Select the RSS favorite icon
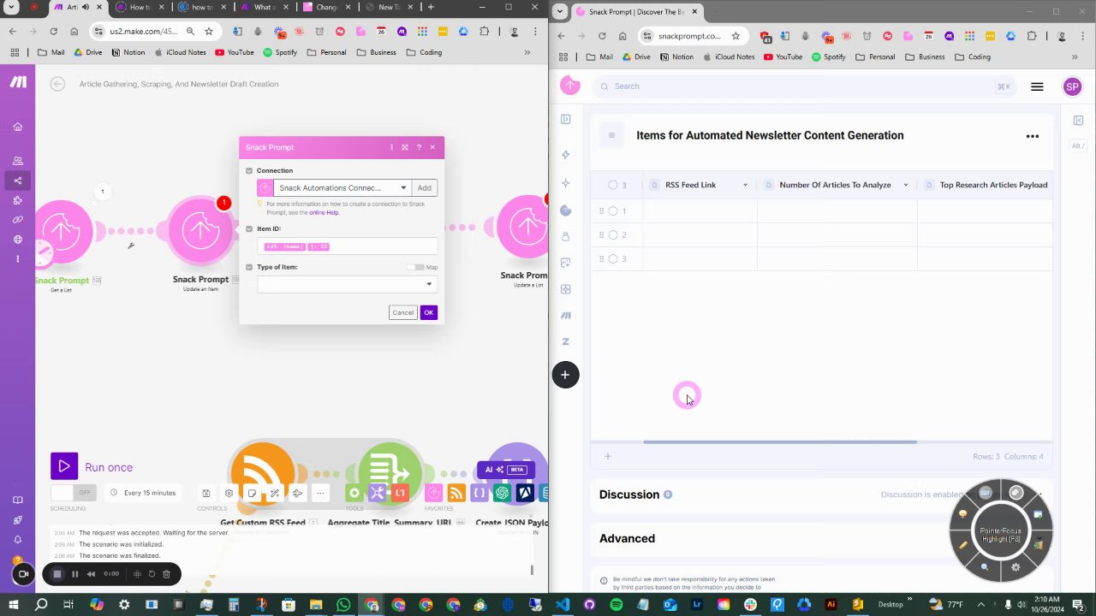The image size is (1096, 616). (456, 493)
